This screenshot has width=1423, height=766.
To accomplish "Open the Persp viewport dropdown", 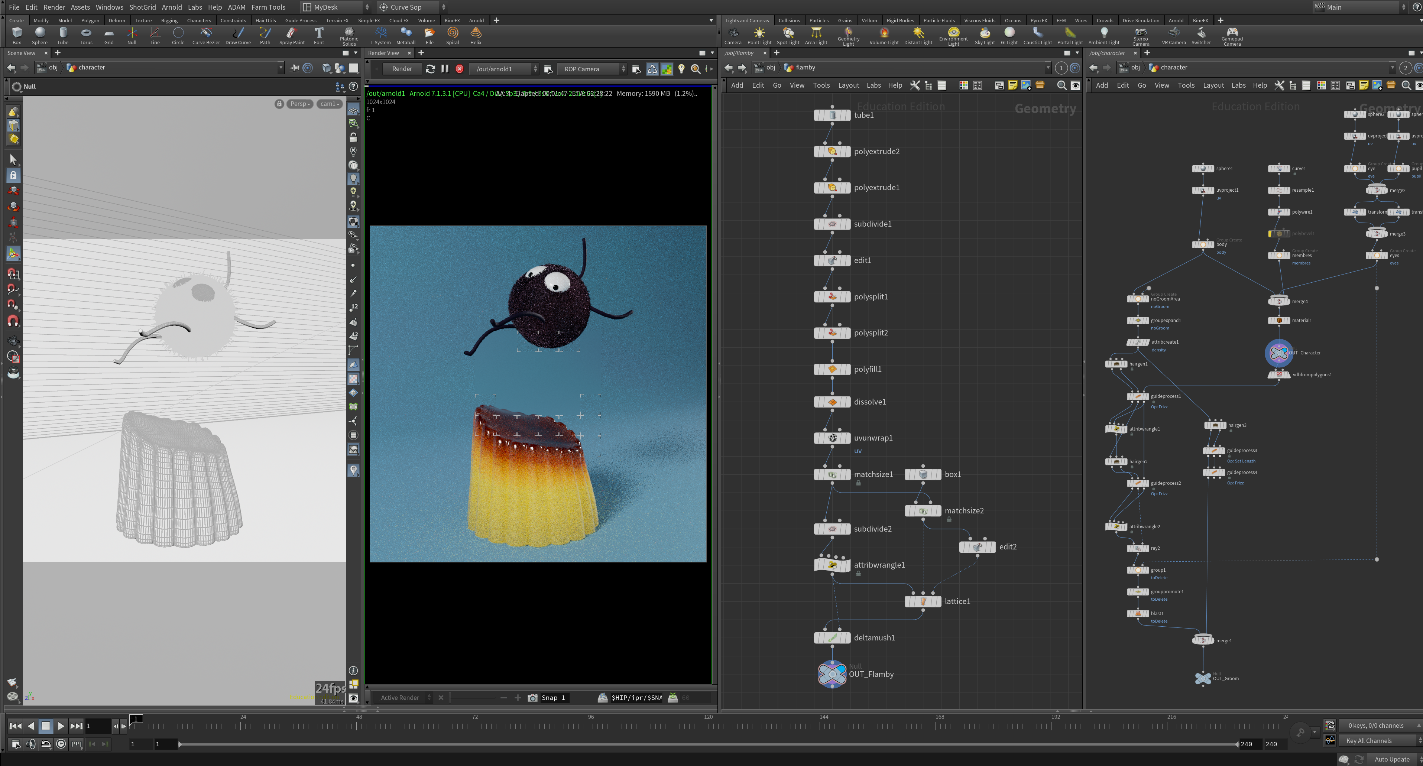I will (299, 104).
